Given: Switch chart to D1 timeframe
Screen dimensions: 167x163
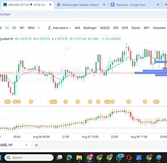Looking at the screenshot, I should [x=14, y=28].
